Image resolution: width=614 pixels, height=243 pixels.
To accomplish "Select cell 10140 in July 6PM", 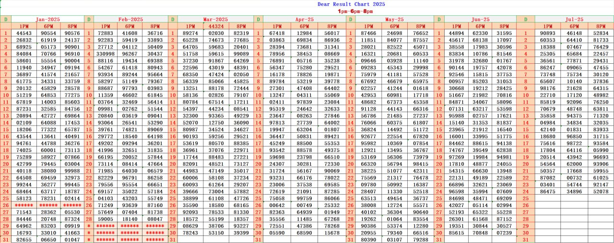I will pyautogui.click(x=574, y=81).
